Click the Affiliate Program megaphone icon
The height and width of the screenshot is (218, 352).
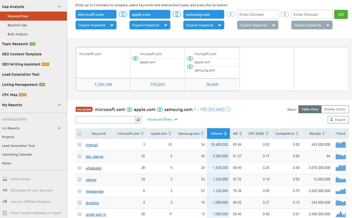(x=5, y=202)
